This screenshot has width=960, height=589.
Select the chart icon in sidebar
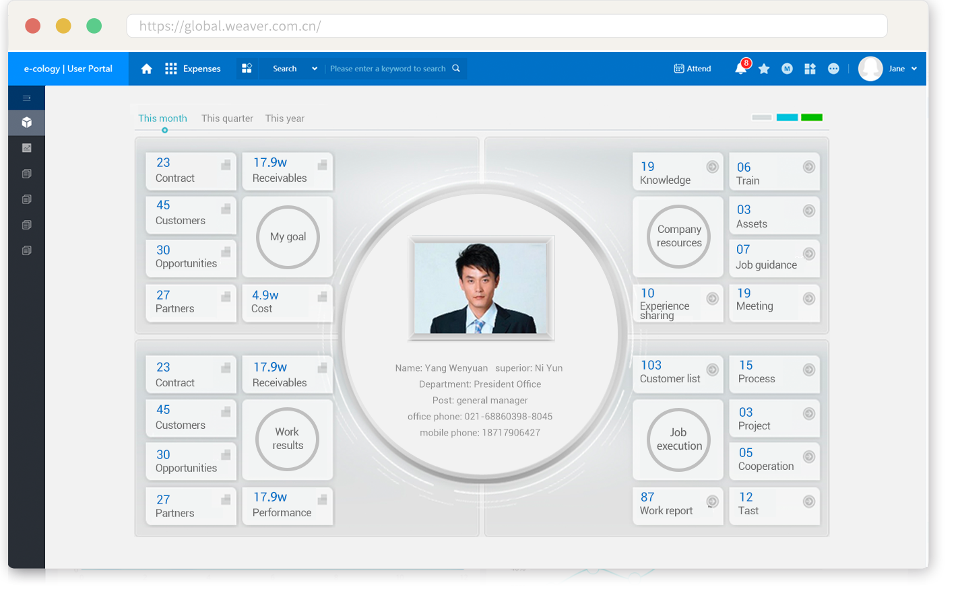point(27,148)
